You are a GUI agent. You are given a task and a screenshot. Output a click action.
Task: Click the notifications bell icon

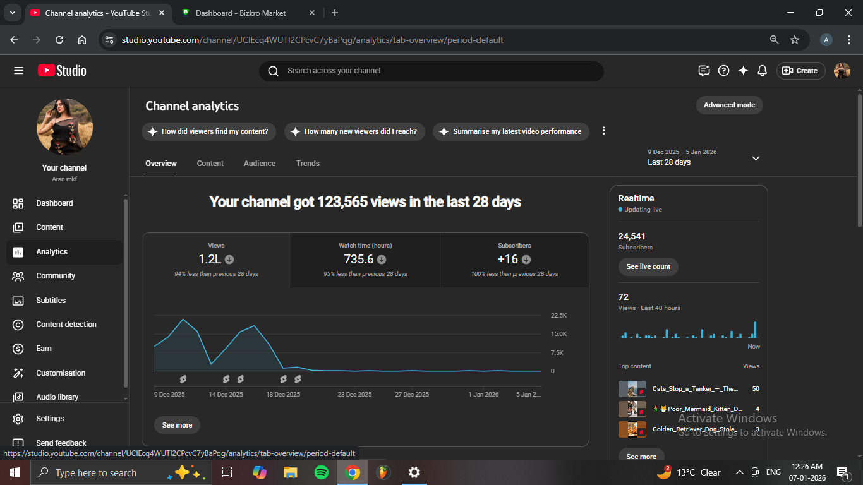(763, 71)
